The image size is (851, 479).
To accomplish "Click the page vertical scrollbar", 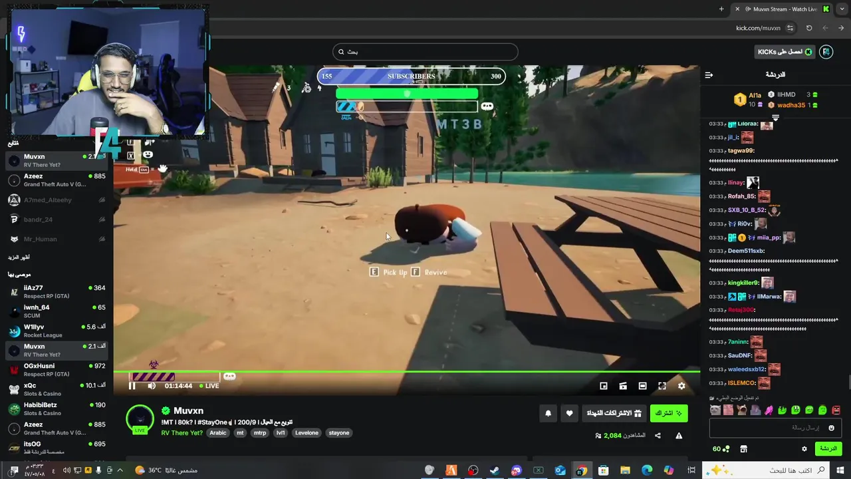I will (848, 384).
